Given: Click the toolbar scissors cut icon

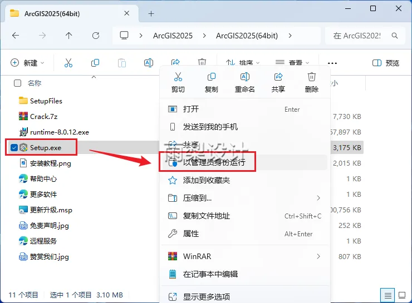Looking at the screenshot, I should point(68,63).
